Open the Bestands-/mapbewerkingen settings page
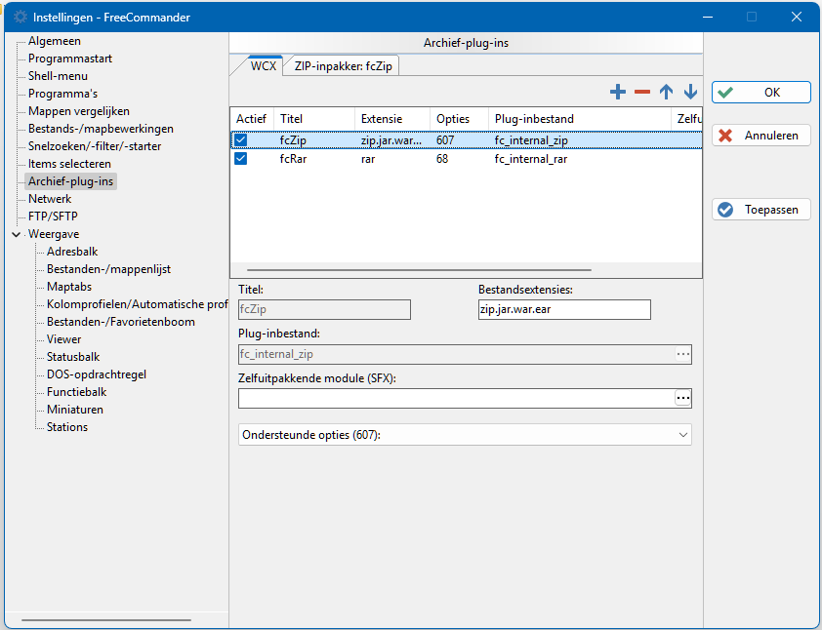Viewport: 822px width, 630px height. coord(101,129)
